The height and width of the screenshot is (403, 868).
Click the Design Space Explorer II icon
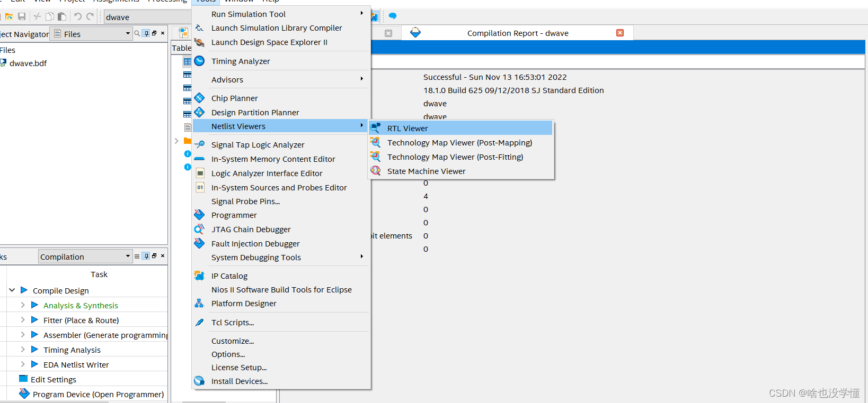tap(199, 42)
